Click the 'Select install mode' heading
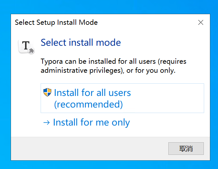 pyautogui.click(x=81, y=42)
